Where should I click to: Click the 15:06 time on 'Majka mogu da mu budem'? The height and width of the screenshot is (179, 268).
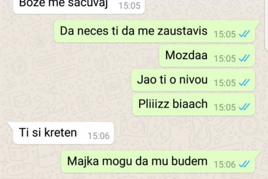point(225,165)
